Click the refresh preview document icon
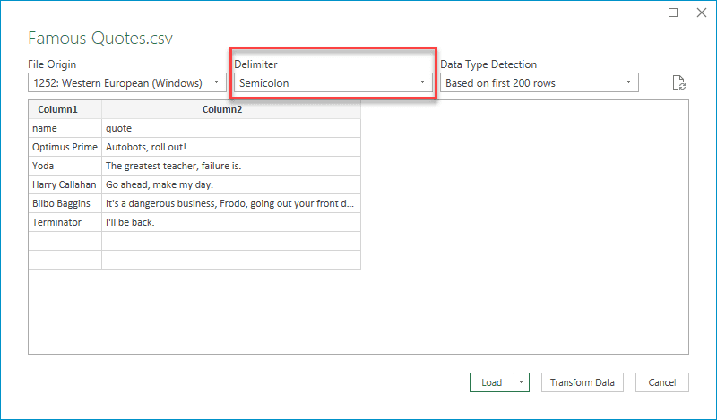The width and height of the screenshot is (717, 420). (x=679, y=82)
